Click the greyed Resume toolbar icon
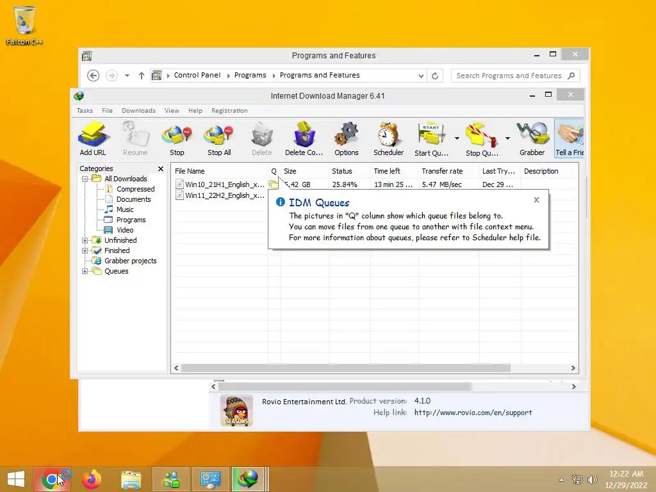 pos(135,139)
